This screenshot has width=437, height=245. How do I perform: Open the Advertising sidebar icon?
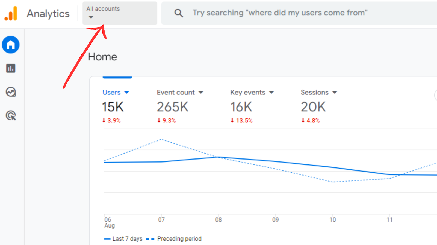pos(11,116)
